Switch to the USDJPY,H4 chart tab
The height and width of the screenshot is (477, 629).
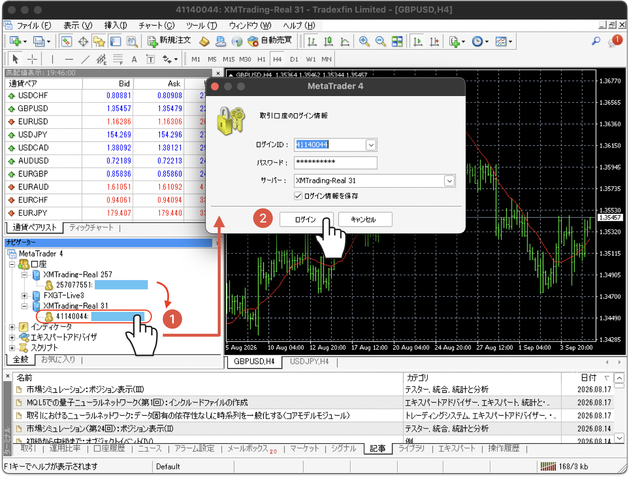click(309, 361)
